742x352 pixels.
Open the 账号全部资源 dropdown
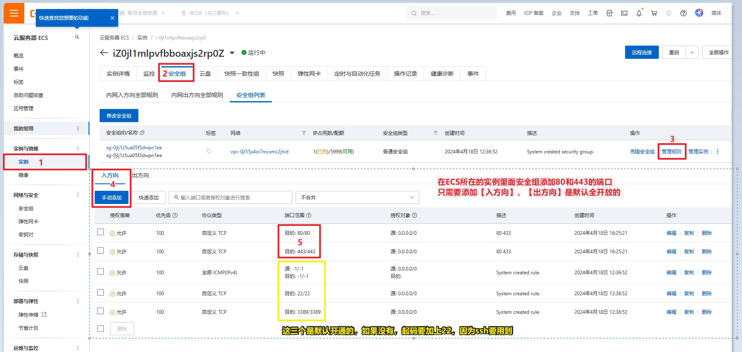tap(142, 13)
